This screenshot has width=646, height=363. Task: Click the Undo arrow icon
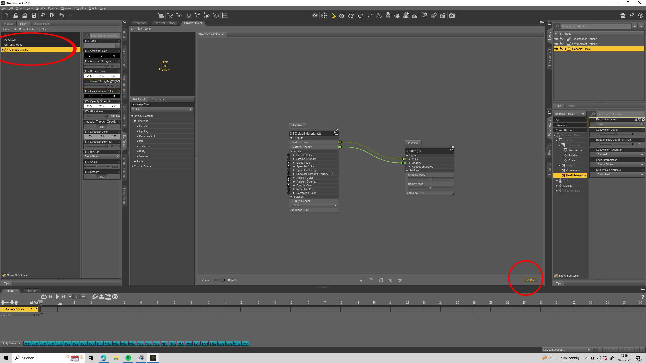point(62,16)
